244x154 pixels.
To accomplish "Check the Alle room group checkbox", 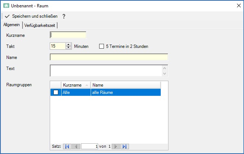I will point(56,92).
